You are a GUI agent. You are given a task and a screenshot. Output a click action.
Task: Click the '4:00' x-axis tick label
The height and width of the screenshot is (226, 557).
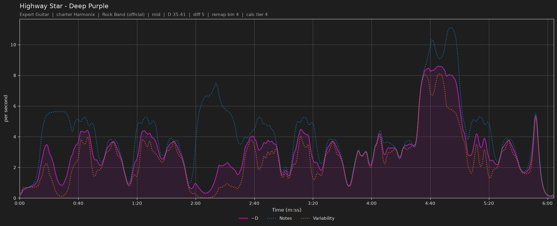pyautogui.click(x=372, y=203)
